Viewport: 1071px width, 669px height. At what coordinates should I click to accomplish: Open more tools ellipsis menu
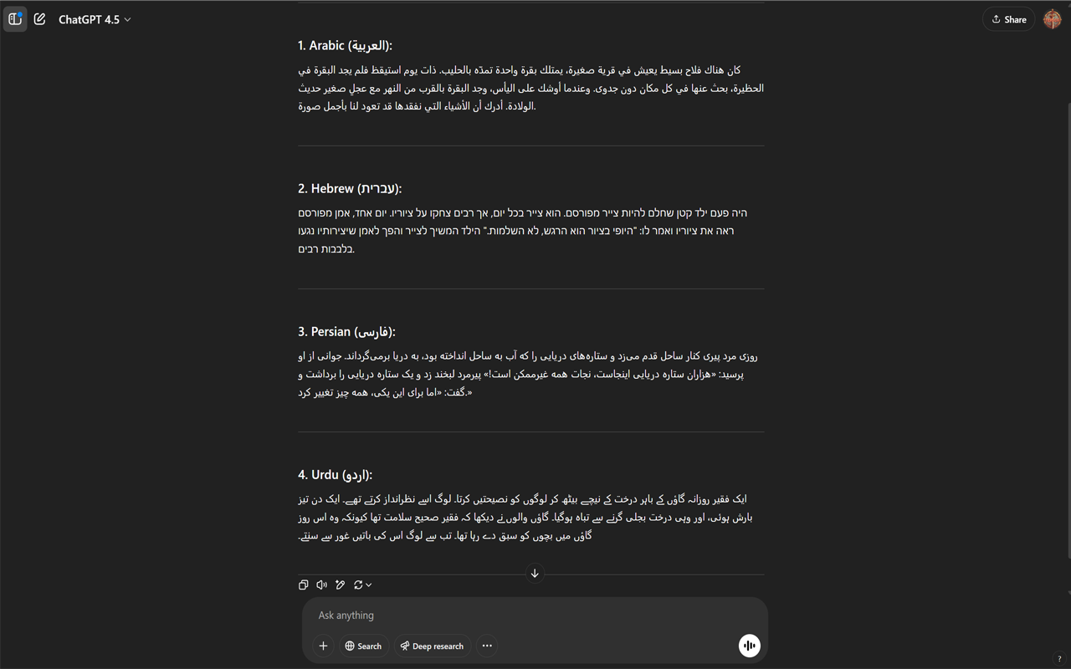pos(487,646)
